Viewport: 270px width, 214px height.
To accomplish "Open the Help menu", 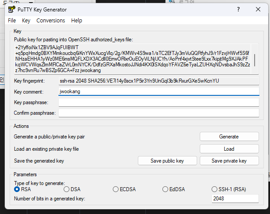I will tap(77, 21).
